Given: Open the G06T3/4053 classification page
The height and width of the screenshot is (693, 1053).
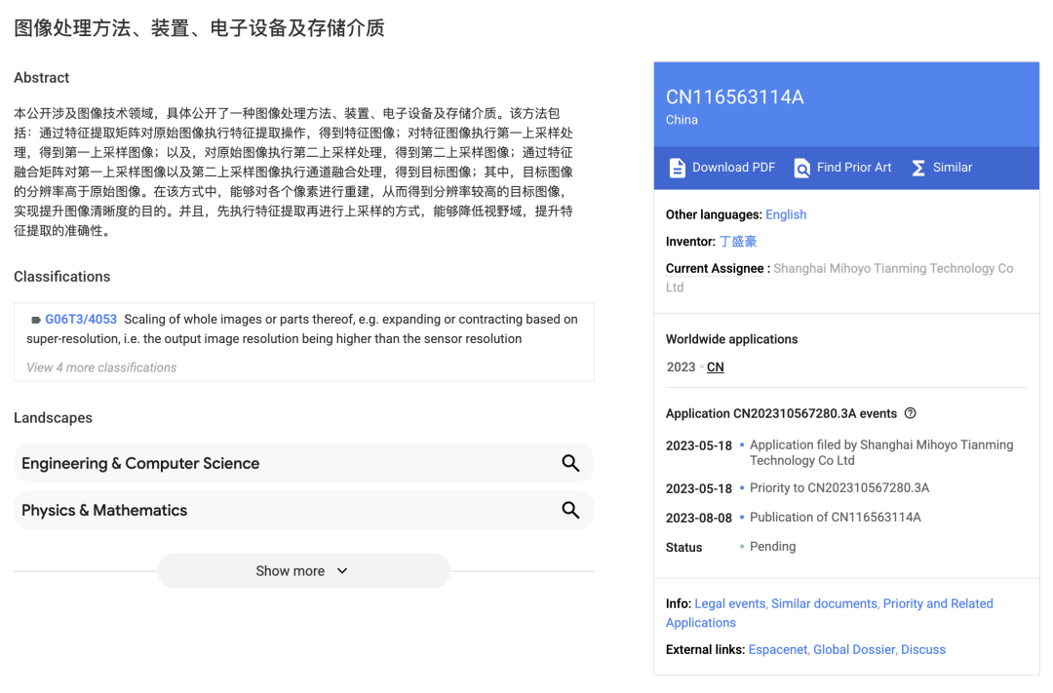Looking at the screenshot, I should 82,319.
